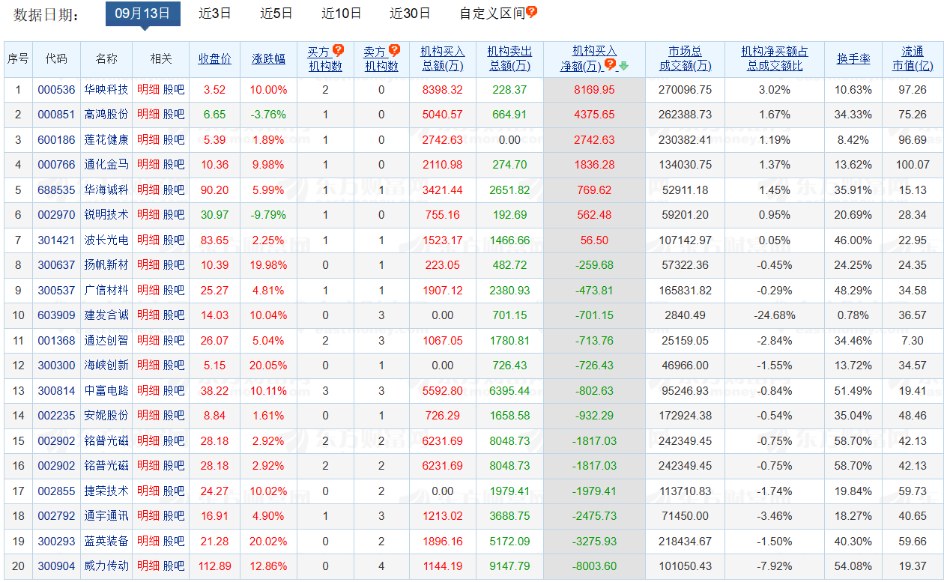This screenshot has height=582, width=944.
Task: Switch to 近10日 range
Action: pos(342,13)
